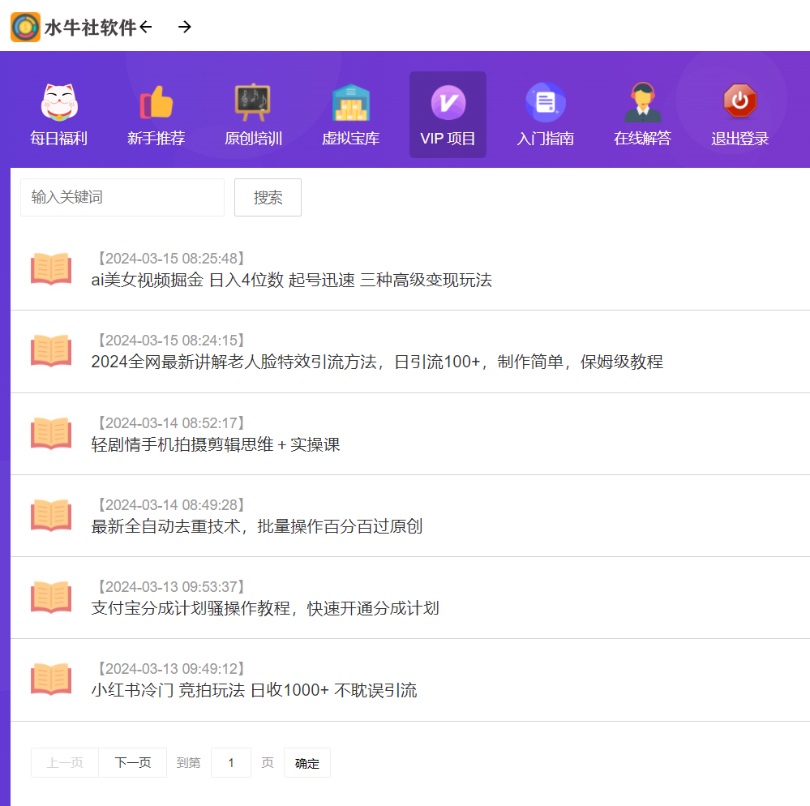Viewport: 810px width, 806px height.
Task: Click the 退出登录 red power icon
Action: (739, 101)
